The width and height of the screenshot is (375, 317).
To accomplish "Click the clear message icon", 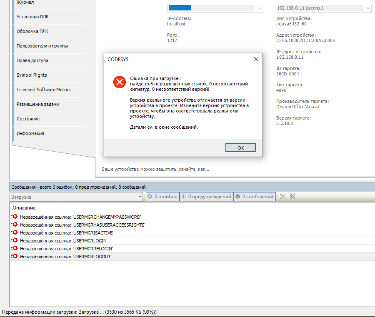I will pyautogui.click(x=282, y=197).
